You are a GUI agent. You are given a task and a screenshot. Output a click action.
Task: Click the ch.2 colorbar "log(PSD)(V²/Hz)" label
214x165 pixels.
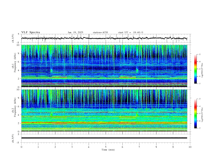click(x=202, y=115)
